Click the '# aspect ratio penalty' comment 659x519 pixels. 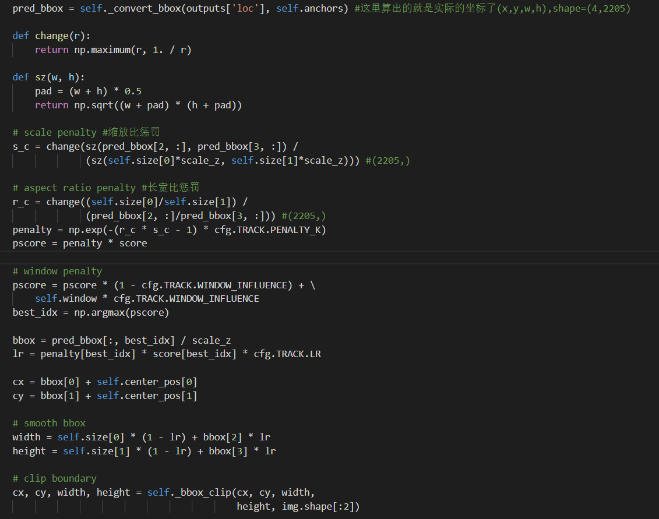[x=106, y=188]
